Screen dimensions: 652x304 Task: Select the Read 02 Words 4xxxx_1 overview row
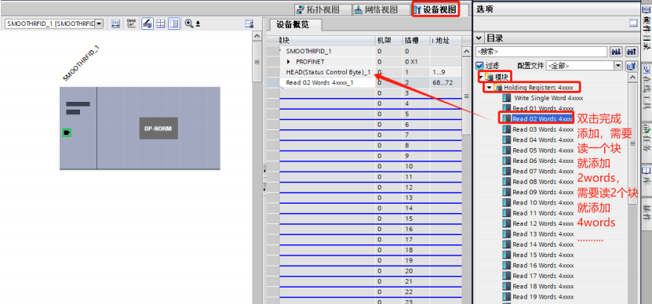click(319, 82)
